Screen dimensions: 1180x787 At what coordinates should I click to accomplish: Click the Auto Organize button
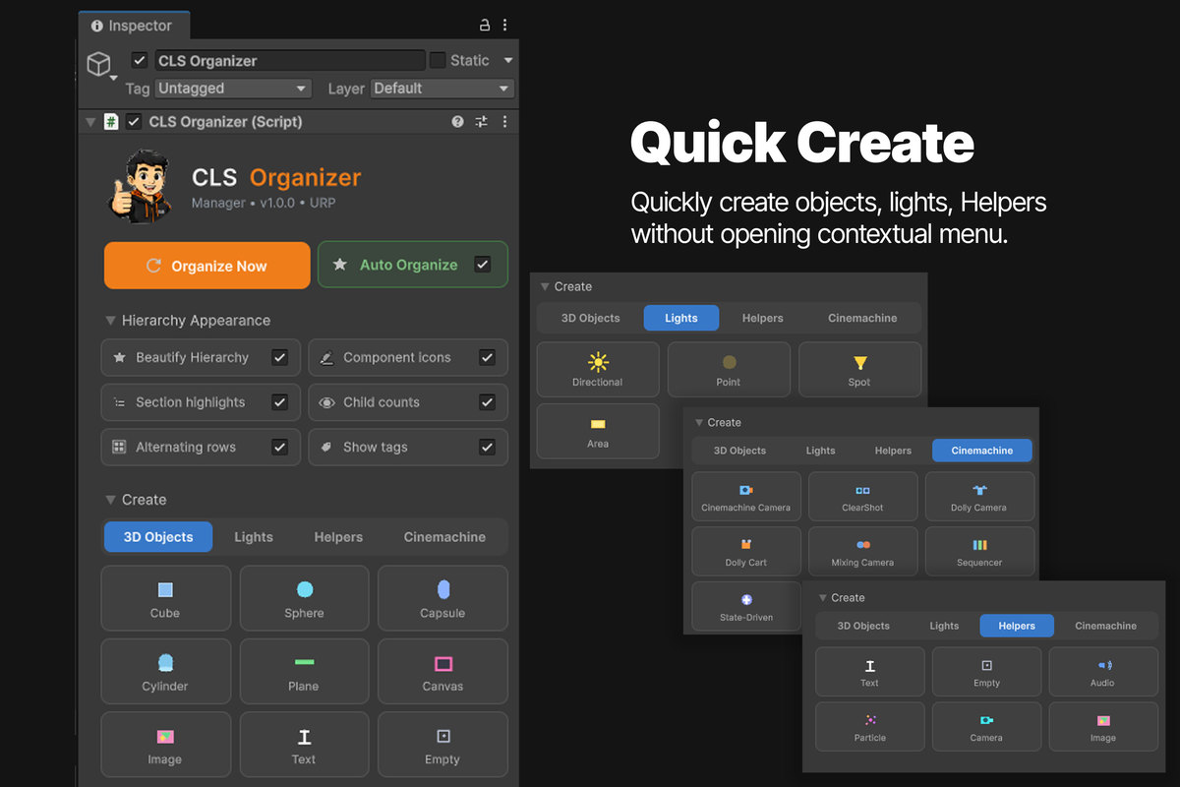413,265
